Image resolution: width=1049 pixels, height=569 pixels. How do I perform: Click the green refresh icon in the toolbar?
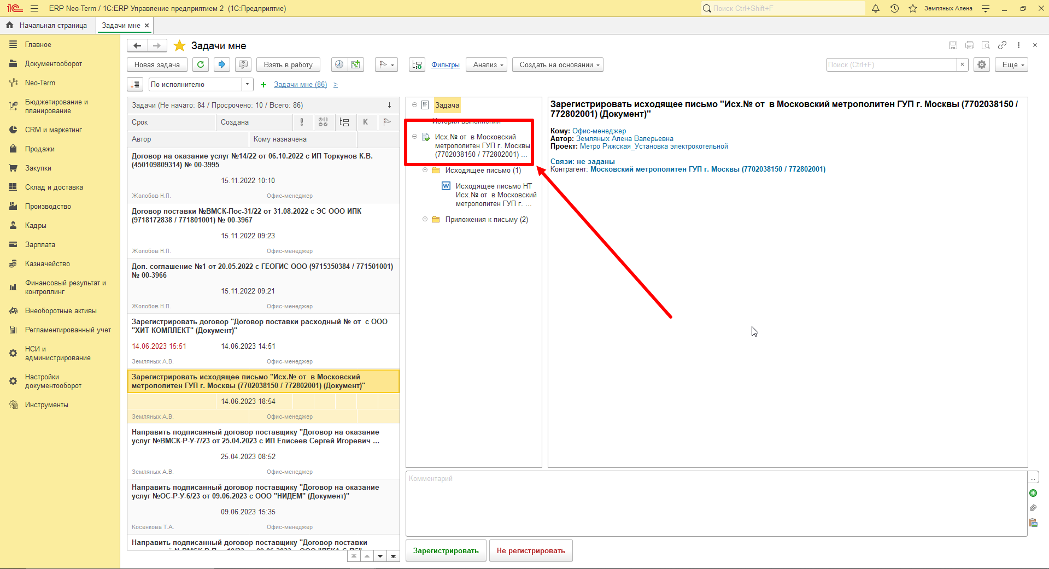tap(201, 64)
